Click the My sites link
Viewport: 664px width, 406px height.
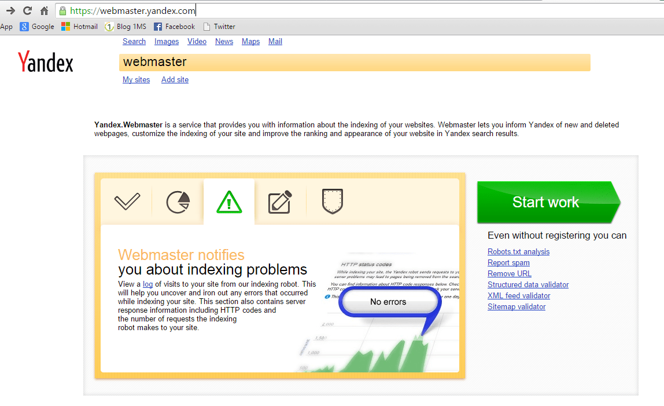click(x=136, y=80)
